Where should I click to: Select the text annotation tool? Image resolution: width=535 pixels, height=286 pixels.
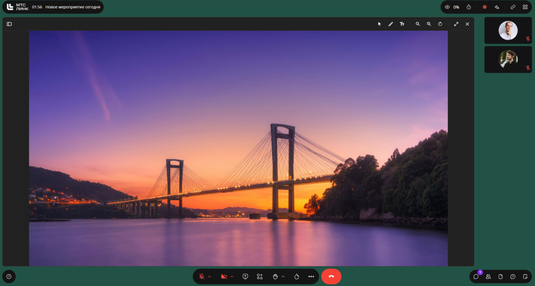tap(402, 24)
